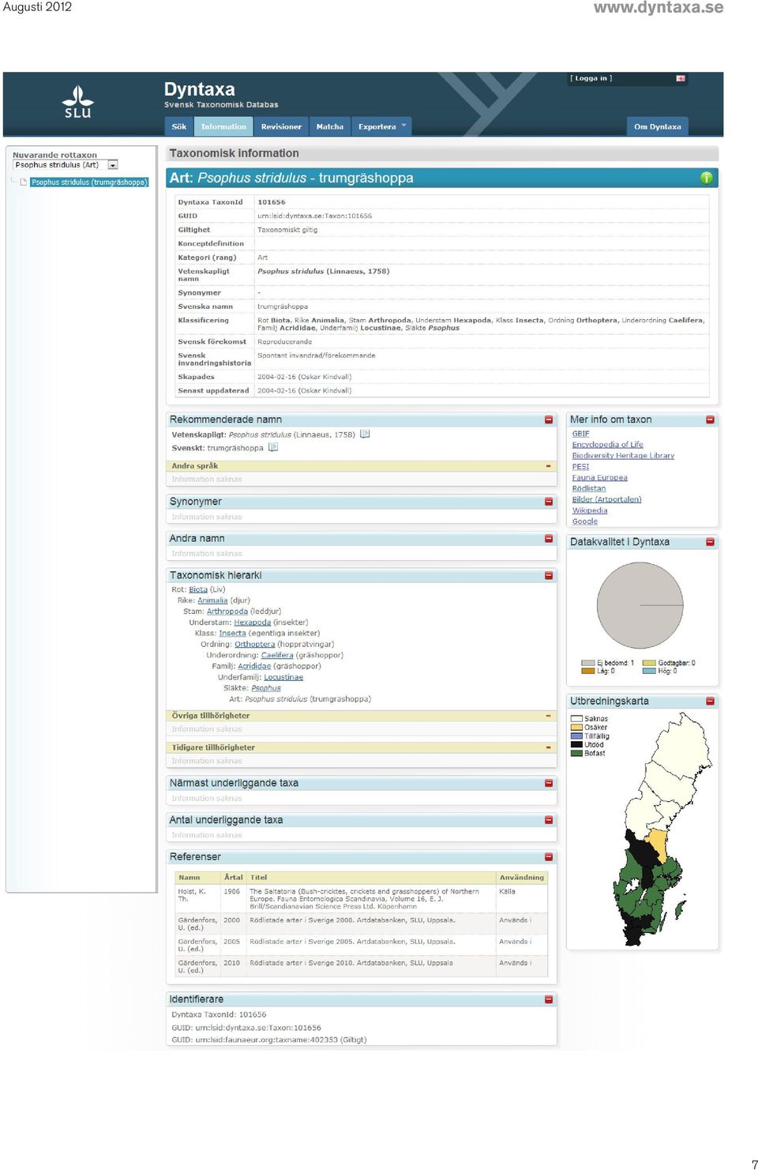Click the SLU logo
The height and width of the screenshot is (1170, 758).
click(77, 102)
